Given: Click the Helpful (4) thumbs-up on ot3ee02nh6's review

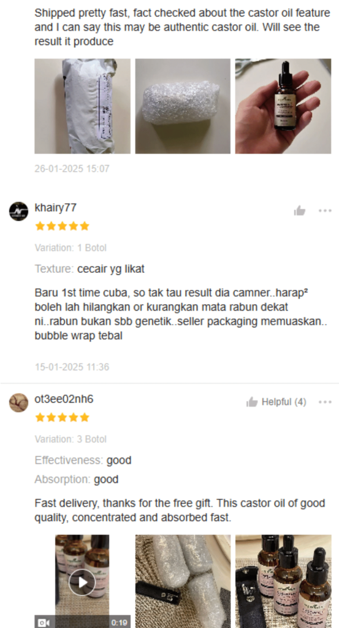Looking at the screenshot, I should point(276,402).
